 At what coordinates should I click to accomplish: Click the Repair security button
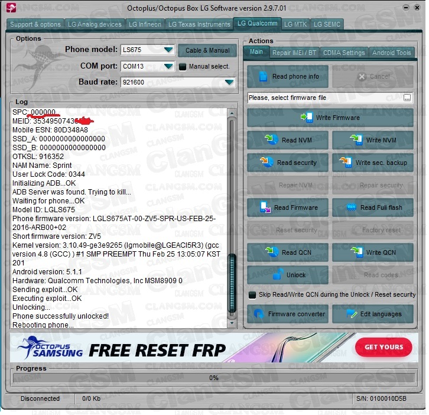tap(373, 185)
